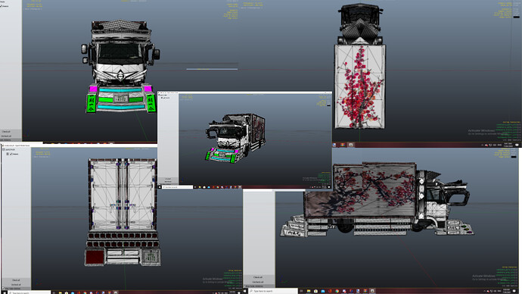
Task: Toggle the wireframe checkbox under bottom-left Uncheck all
Action: (x=3, y=289)
